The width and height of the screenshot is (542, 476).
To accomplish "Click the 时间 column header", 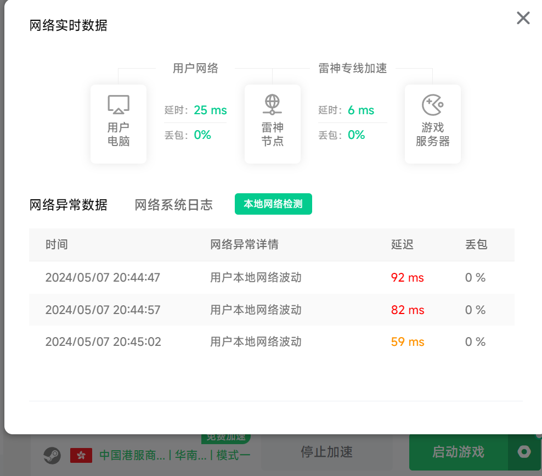I will (x=57, y=245).
